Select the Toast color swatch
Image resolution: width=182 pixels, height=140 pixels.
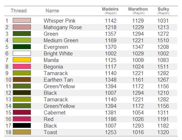[22, 132]
